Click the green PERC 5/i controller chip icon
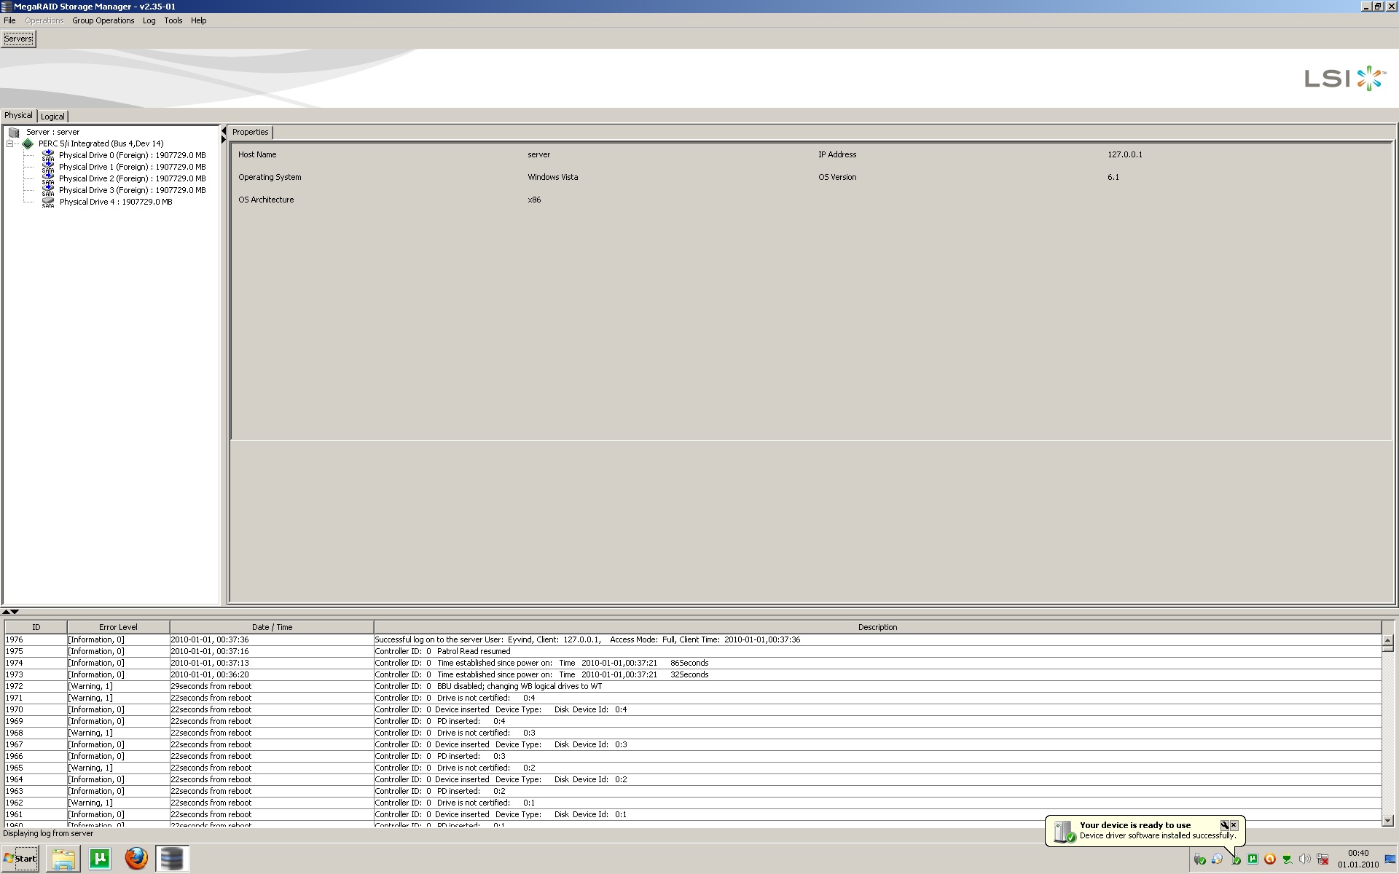The image size is (1399, 874). pyautogui.click(x=28, y=144)
